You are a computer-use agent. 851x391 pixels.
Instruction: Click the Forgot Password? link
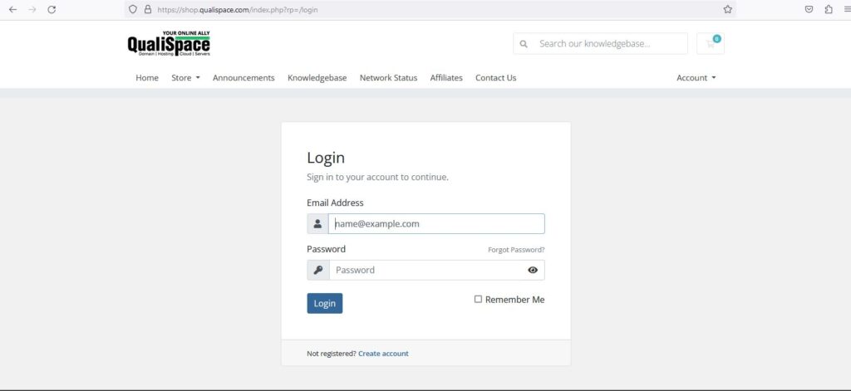pos(516,250)
